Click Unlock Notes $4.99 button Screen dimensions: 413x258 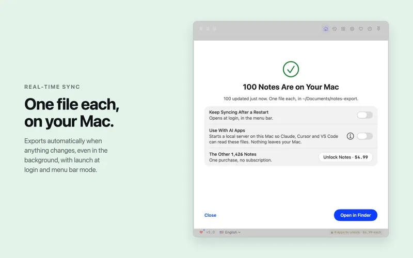[x=345, y=157]
